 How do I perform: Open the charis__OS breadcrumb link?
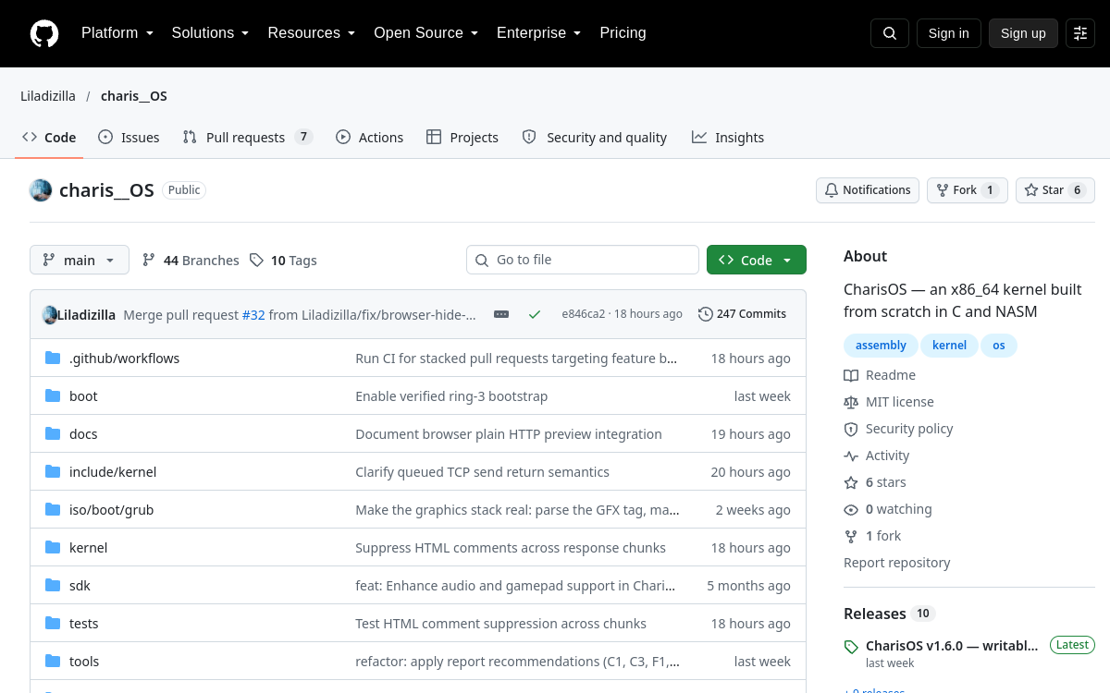click(134, 96)
